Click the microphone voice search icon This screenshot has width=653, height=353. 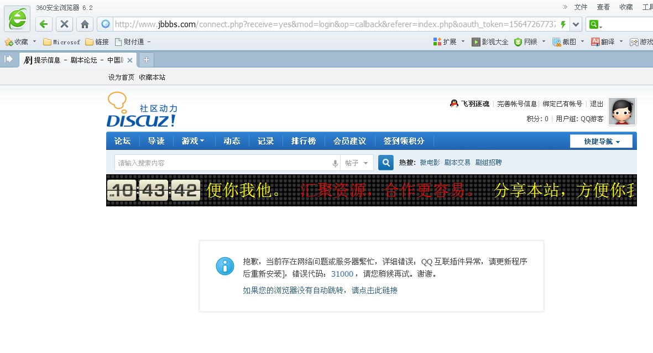pos(335,163)
